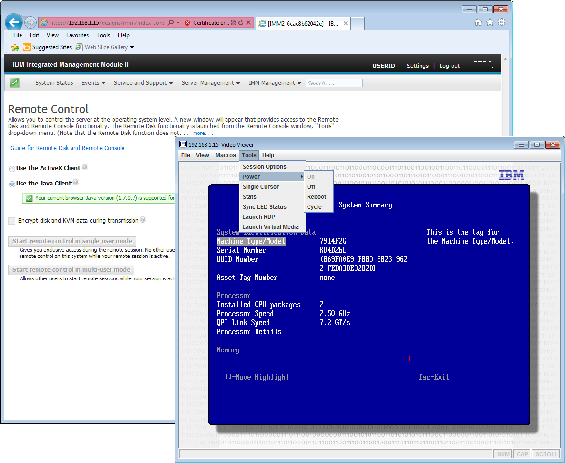Viewport: 565px width, 463px height.
Task: Expand the IMM Management dropdown
Action: click(275, 83)
